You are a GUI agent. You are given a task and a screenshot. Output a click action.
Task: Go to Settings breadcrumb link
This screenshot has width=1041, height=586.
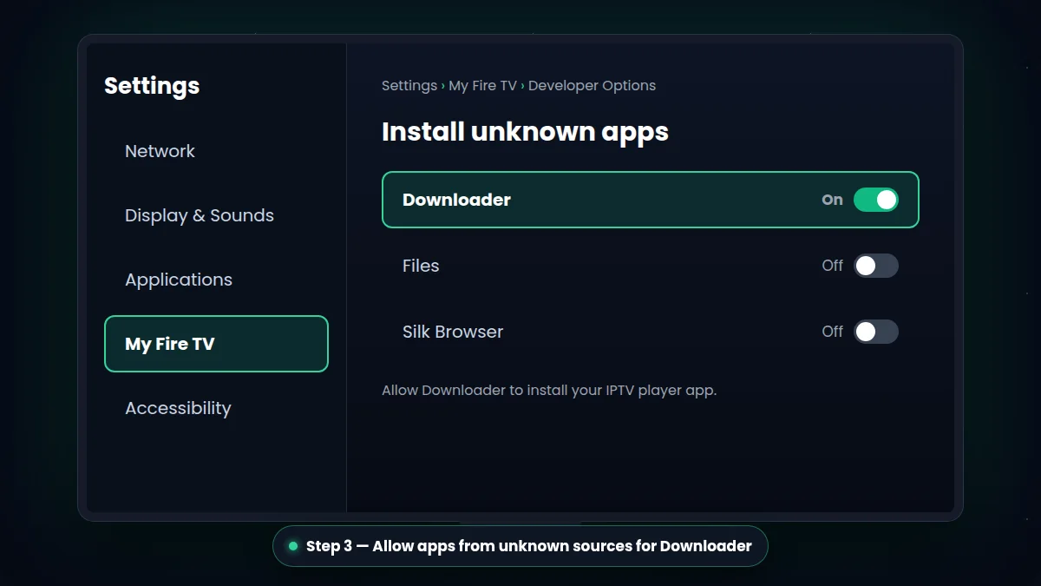(x=409, y=85)
